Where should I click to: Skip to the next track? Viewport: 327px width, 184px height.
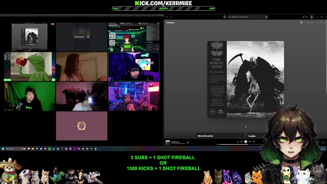(x=250, y=142)
